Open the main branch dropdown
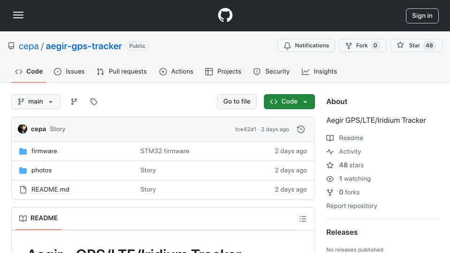 [x=36, y=102]
